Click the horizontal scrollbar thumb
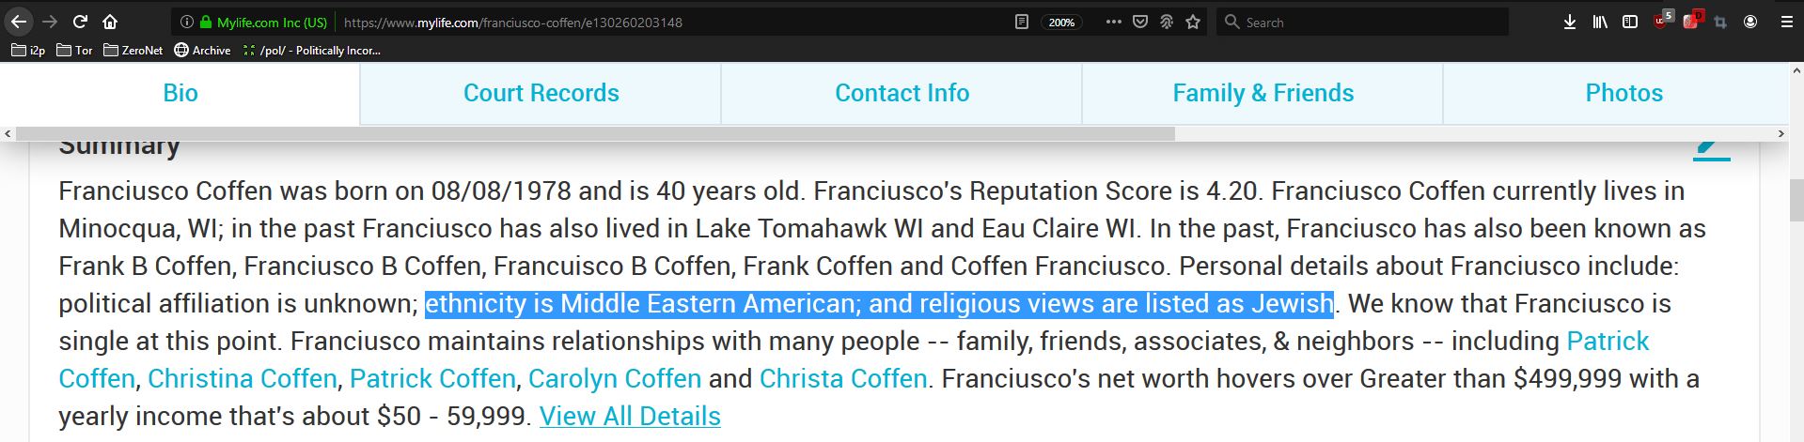This screenshot has height=442, width=1804. pyautogui.click(x=595, y=134)
